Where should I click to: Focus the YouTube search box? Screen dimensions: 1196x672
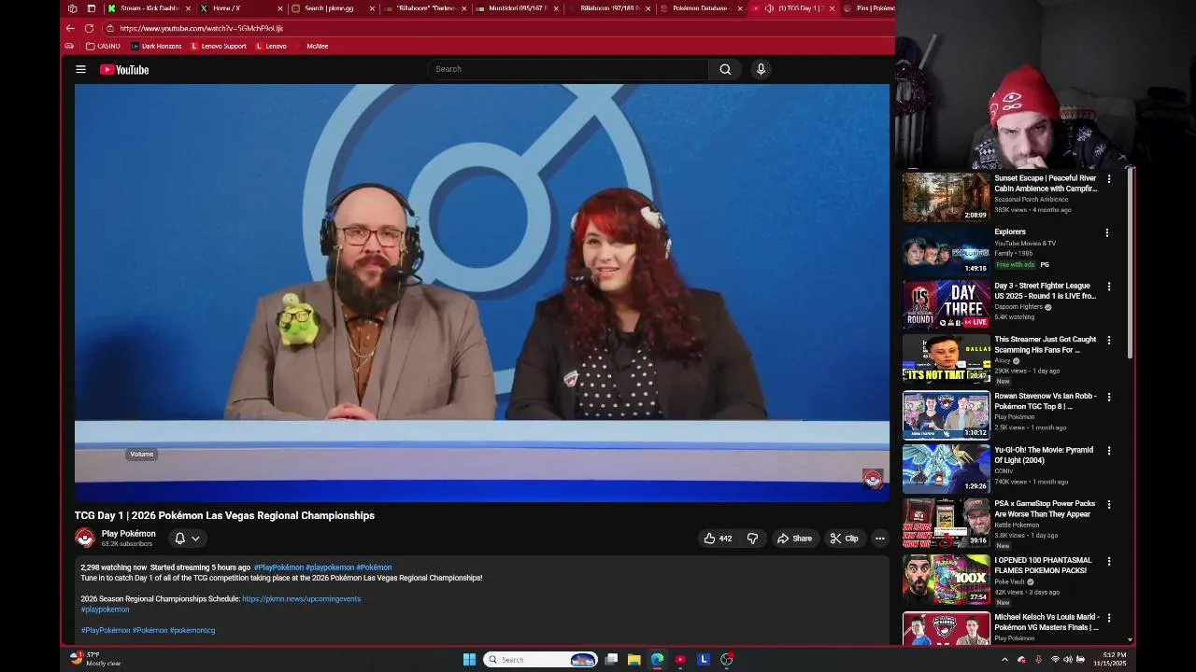[568, 69]
